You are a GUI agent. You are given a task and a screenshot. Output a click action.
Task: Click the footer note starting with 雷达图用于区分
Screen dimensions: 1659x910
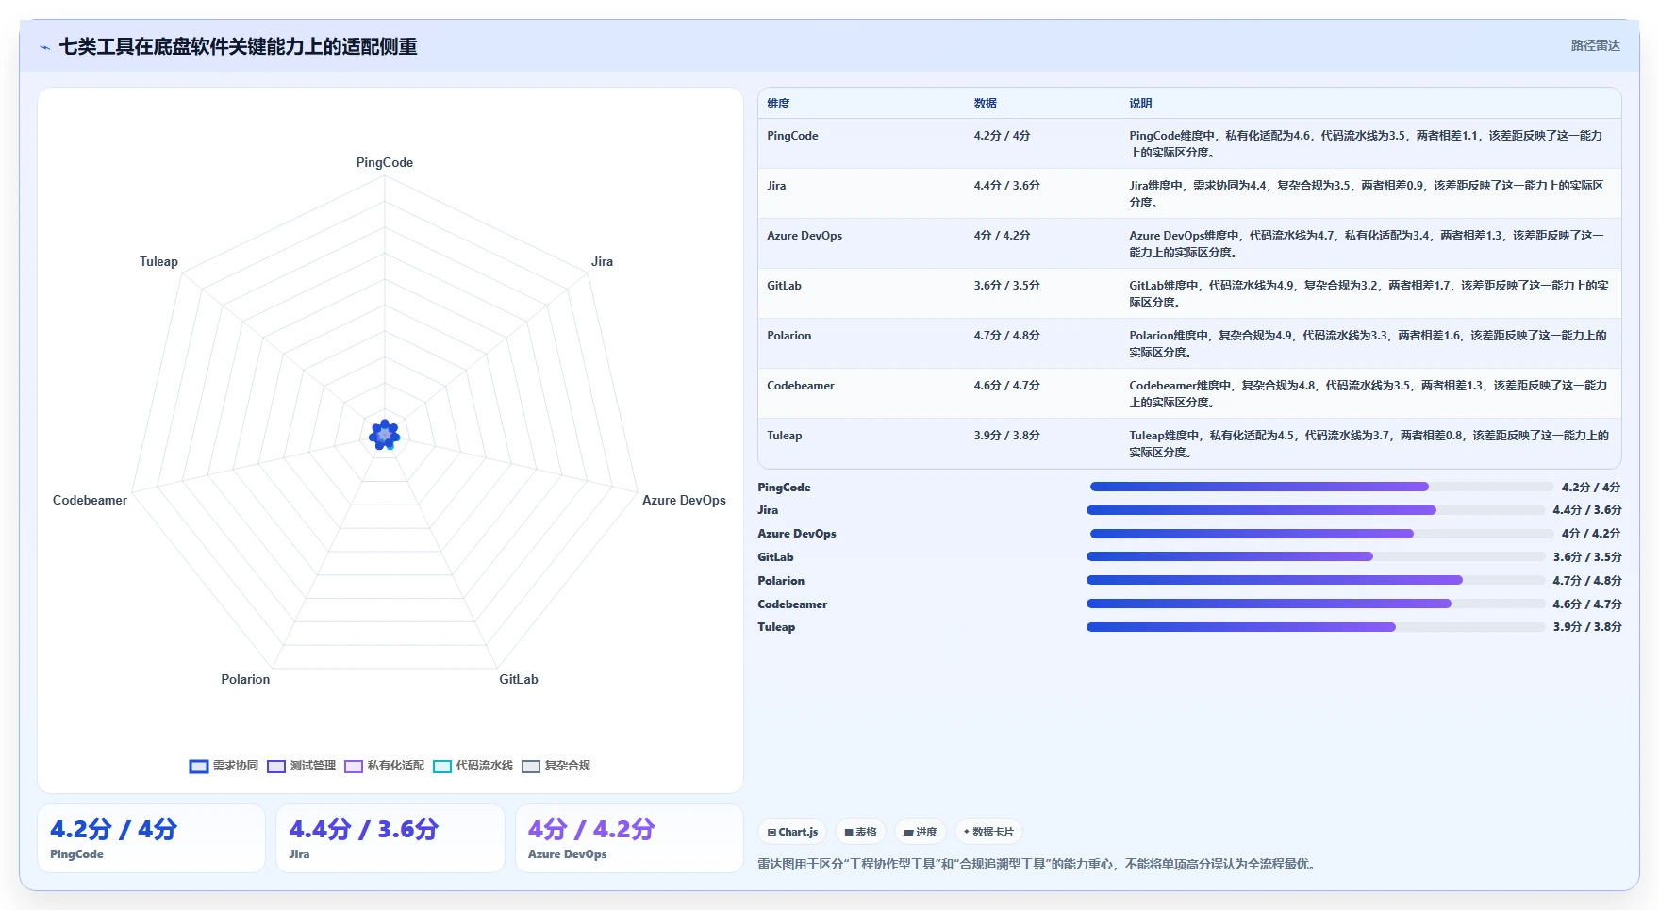tap(1037, 864)
